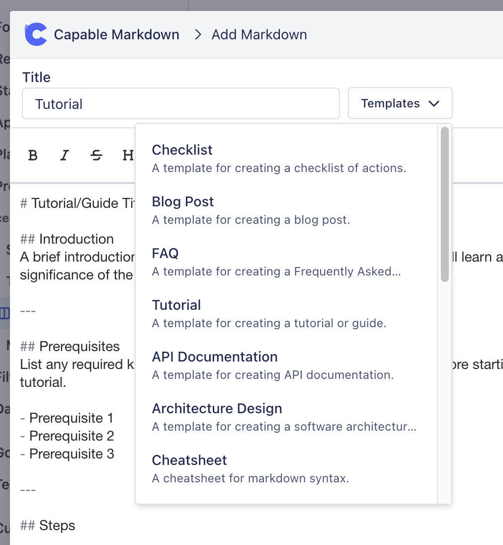Click the Capable Markdown logo icon
Screen dimensions: 503x545
pyautogui.click(x=36, y=35)
